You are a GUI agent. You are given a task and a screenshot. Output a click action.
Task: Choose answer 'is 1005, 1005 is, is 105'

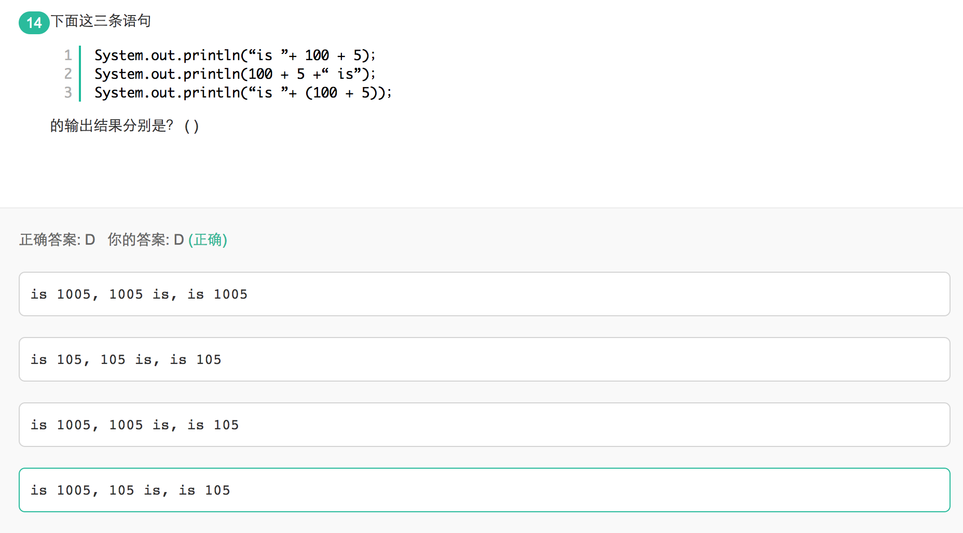(484, 425)
